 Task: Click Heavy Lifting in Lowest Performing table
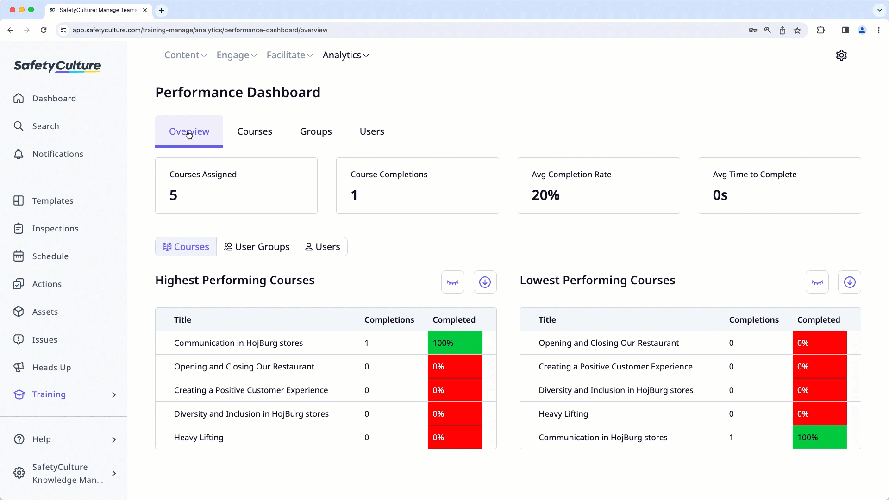coord(563,414)
